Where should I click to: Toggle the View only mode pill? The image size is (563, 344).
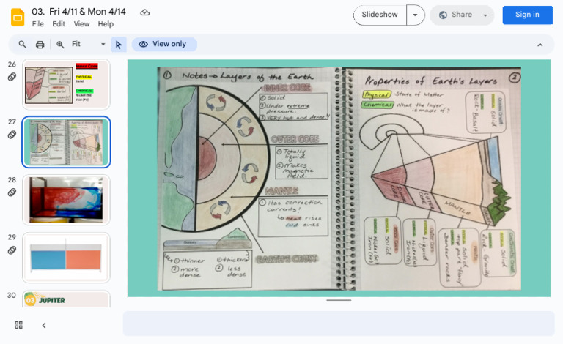pyautogui.click(x=164, y=44)
